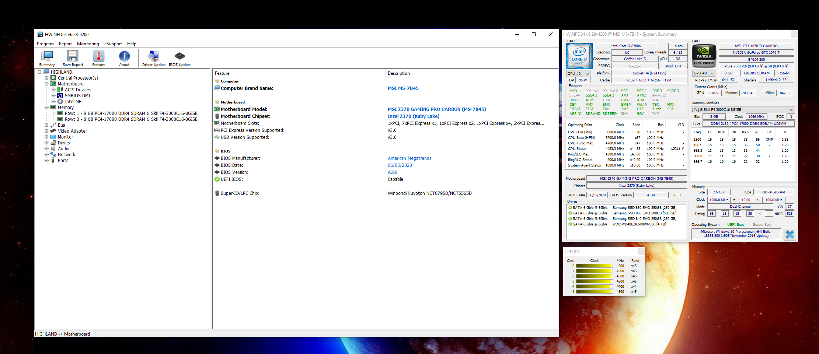Click the Core 5 clock bar
The image size is (819, 354).
point(594,292)
